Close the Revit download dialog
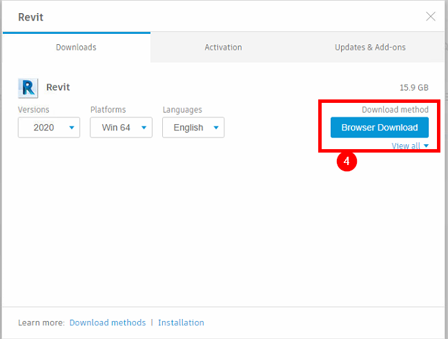Screen dimensions: 448x339 pos(431,17)
